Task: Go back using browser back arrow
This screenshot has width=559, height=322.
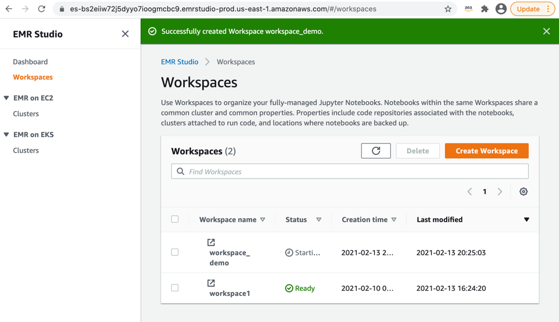Action: coord(9,9)
